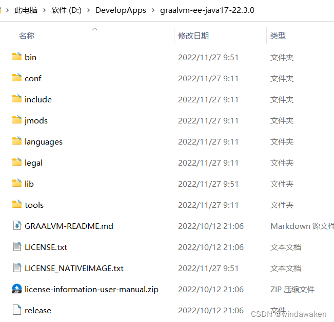Select the release file name

click(38, 311)
